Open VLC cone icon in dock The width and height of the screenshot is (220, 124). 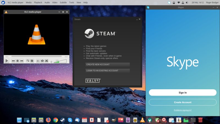(142, 120)
